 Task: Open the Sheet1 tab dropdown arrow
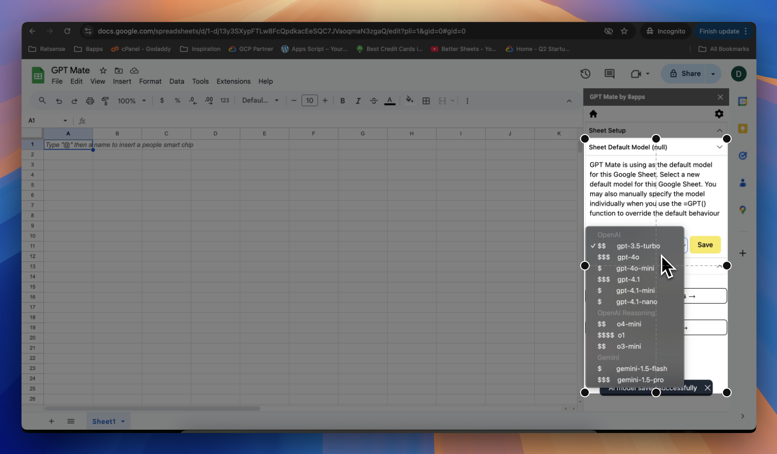click(x=123, y=422)
